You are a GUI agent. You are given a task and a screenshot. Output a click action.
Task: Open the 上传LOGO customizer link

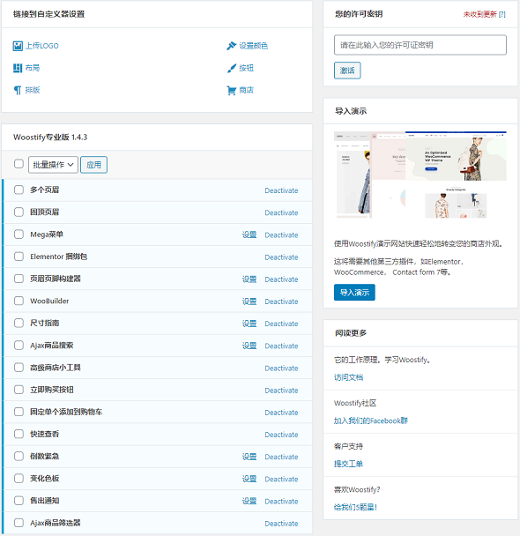tap(42, 46)
